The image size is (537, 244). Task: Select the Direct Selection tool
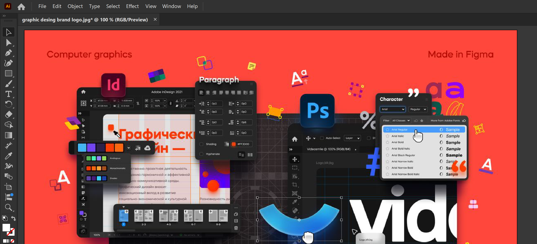pyautogui.click(x=9, y=43)
